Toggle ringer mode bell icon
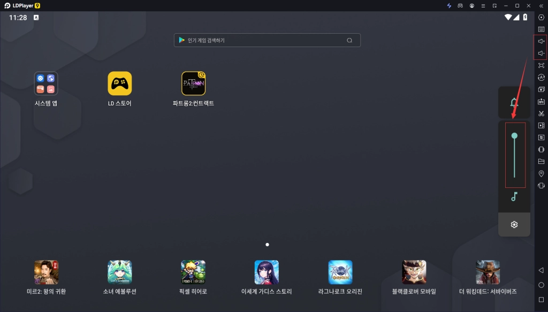 point(514,102)
